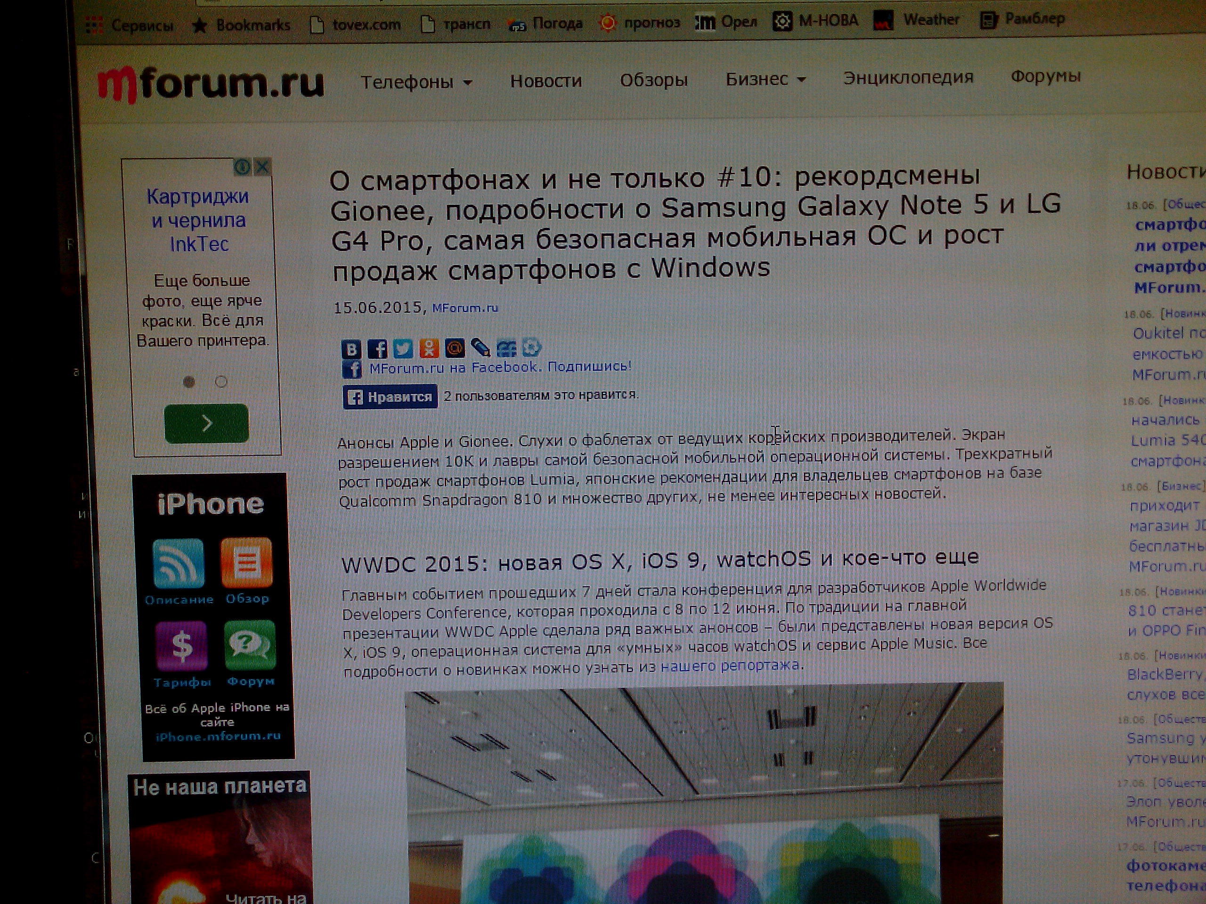Viewport: 1206px width, 904px height.
Task: Open Новости menu item
Action: (546, 81)
